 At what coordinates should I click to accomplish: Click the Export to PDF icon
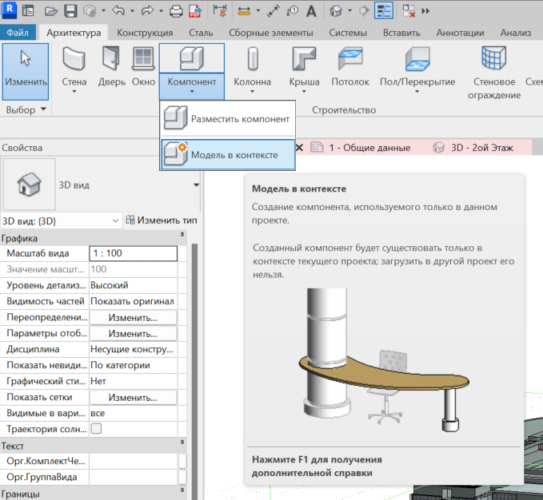click(196, 11)
